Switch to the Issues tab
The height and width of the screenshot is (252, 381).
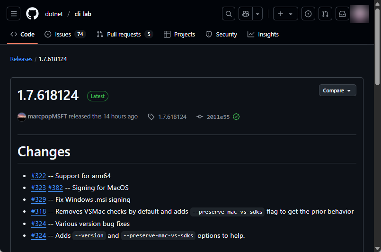click(64, 34)
